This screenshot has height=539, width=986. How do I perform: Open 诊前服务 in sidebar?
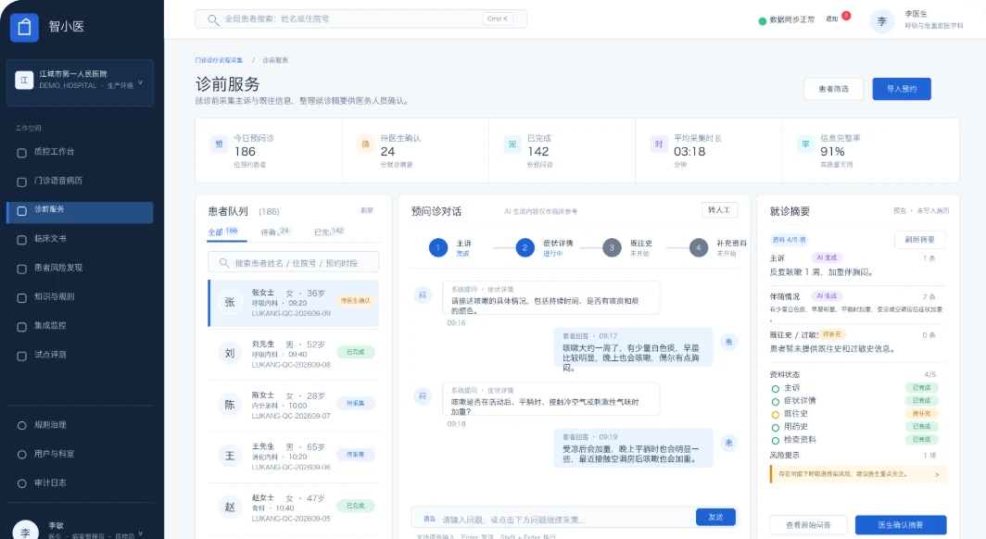(x=80, y=212)
